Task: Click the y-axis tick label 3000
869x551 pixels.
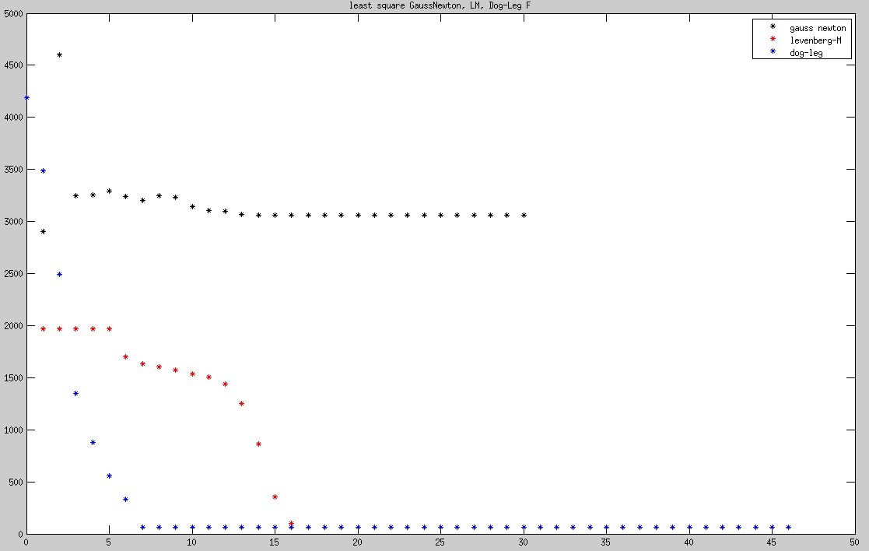Action: pos(13,222)
